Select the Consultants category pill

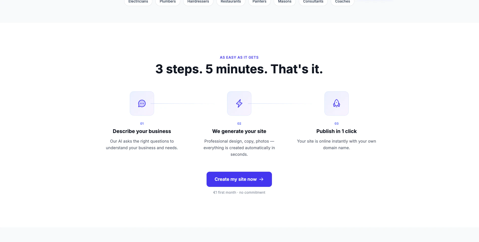pyautogui.click(x=313, y=2)
